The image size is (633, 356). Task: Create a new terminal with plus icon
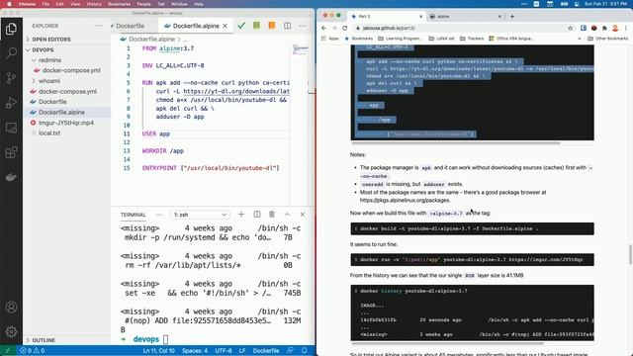click(241, 215)
